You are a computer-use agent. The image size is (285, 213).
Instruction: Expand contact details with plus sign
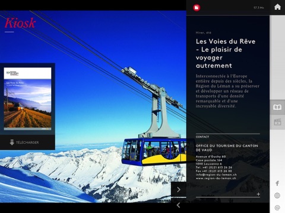pyautogui.click(x=258, y=194)
